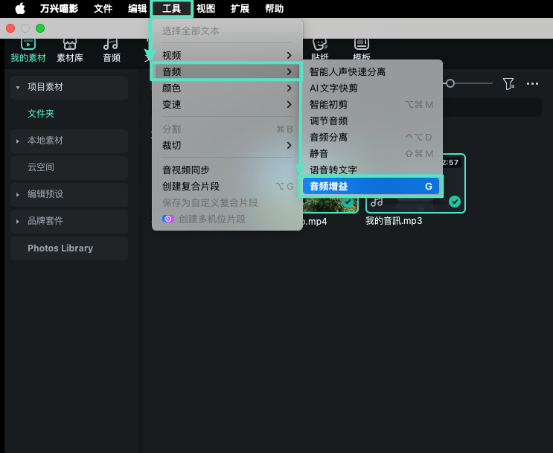Open the 素材库 library icon
This screenshot has width=553, height=453.
tap(70, 44)
